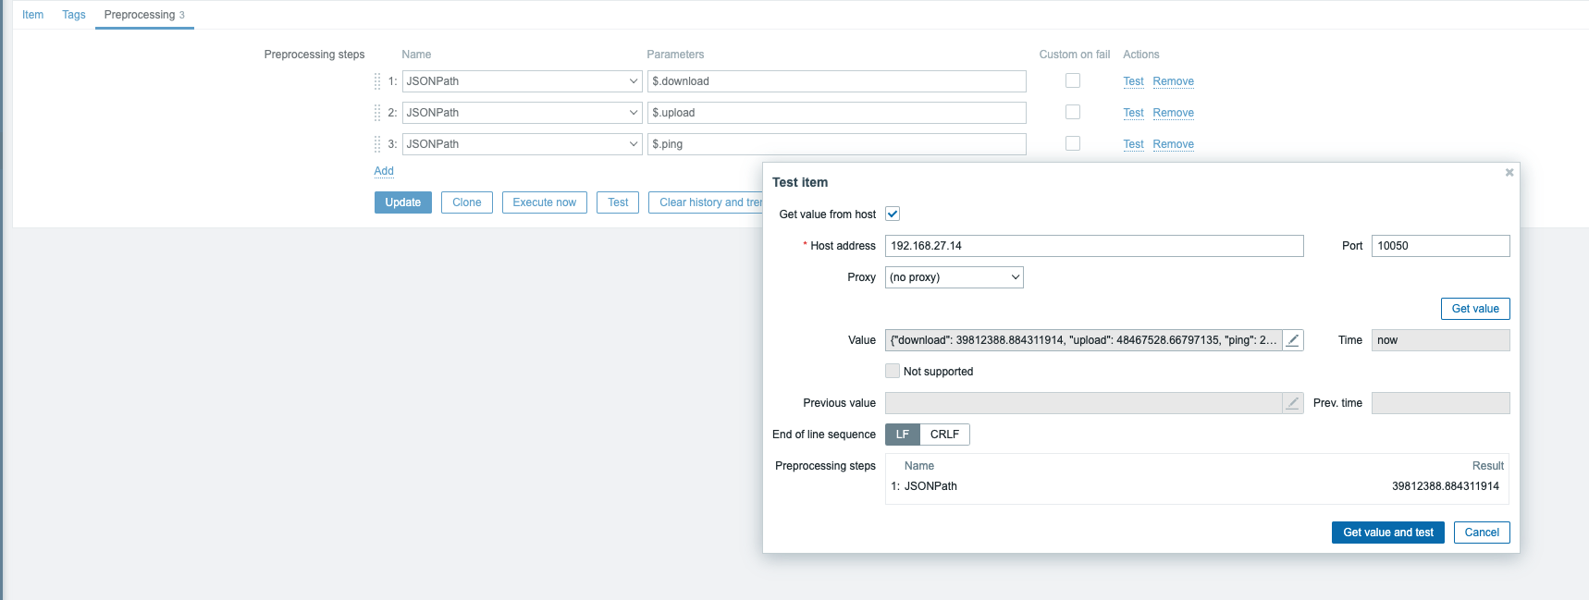Viewport: 1589px width, 600px height.
Task: Click the pencil edit icon beside Value field
Action: (1293, 340)
